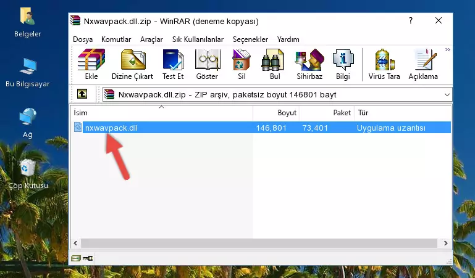The image size is (475, 278).
Task: Open the Göster (View) tool
Action: [207, 60]
